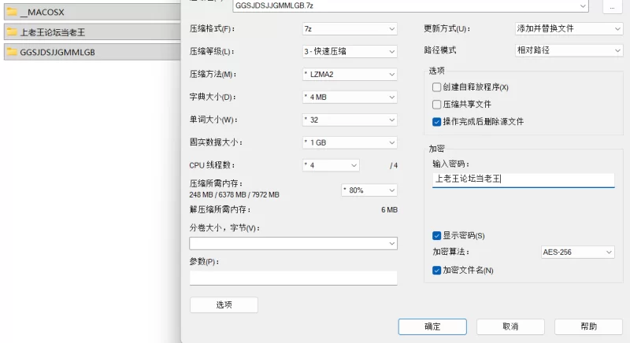Click the browse (...) button
630x343 pixels.
click(x=613, y=6)
